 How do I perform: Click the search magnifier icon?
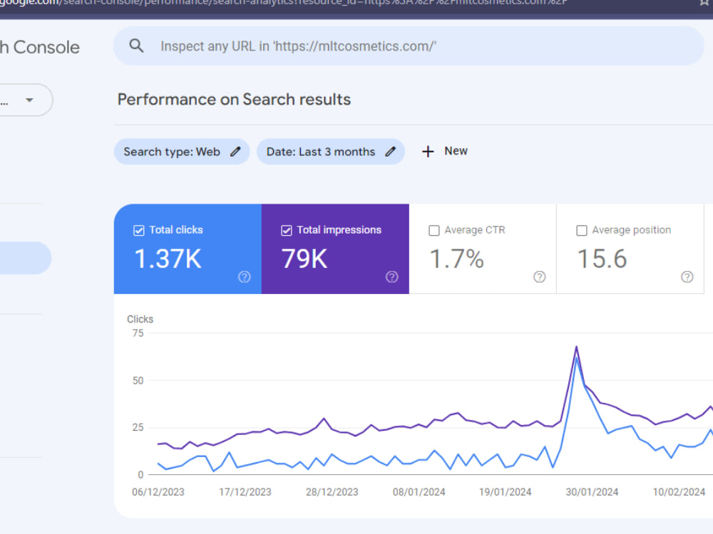(136, 46)
